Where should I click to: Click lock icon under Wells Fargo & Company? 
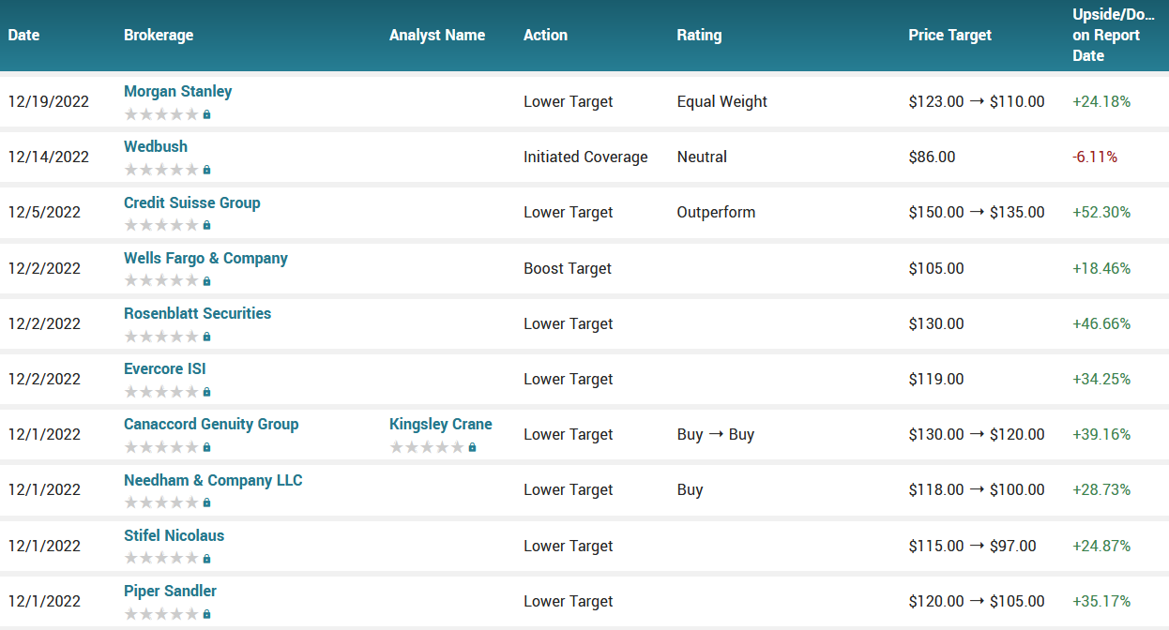(x=206, y=280)
